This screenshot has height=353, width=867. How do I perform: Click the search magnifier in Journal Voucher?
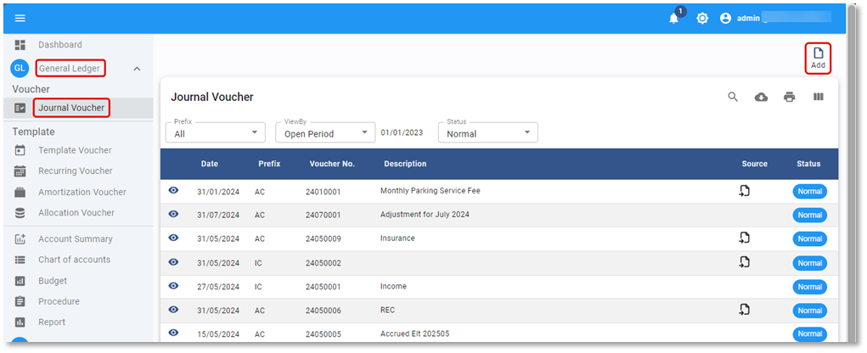[x=733, y=97]
